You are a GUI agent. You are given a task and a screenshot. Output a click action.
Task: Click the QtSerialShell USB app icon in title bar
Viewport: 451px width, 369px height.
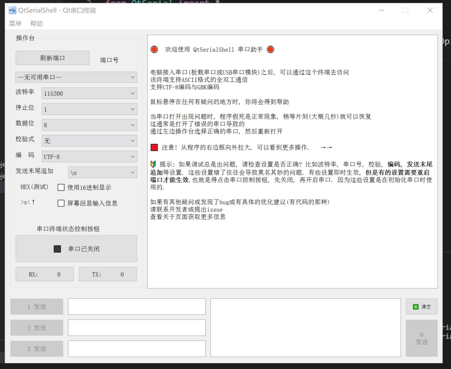[12, 10]
